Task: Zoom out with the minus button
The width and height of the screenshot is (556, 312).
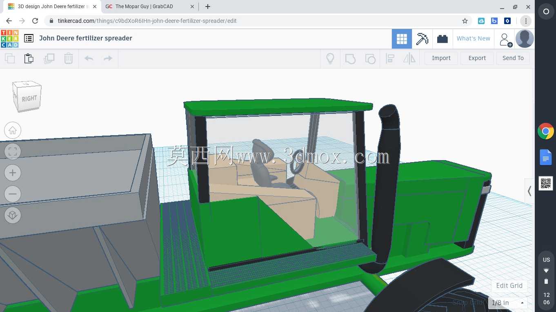Action: pyautogui.click(x=13, y=194)
